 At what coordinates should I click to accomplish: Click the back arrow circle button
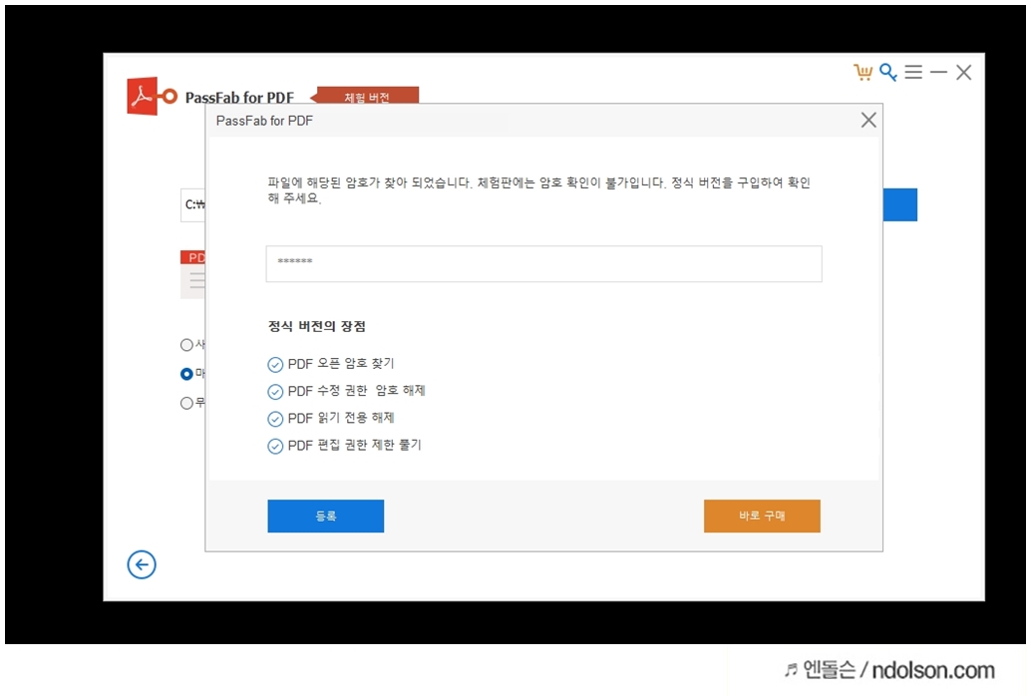point(142,564)
